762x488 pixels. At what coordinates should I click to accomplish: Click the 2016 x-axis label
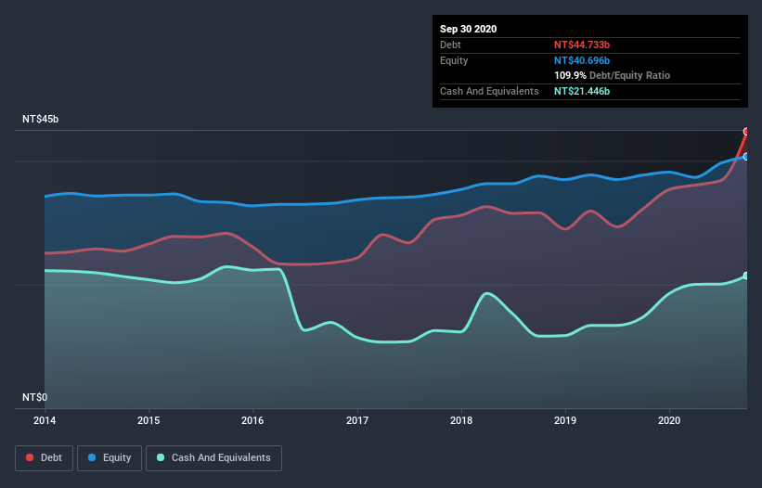tap(252, 420)
